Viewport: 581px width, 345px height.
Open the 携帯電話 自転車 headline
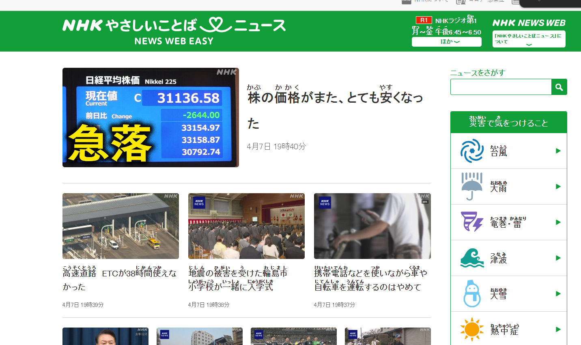tap(371, 279)
